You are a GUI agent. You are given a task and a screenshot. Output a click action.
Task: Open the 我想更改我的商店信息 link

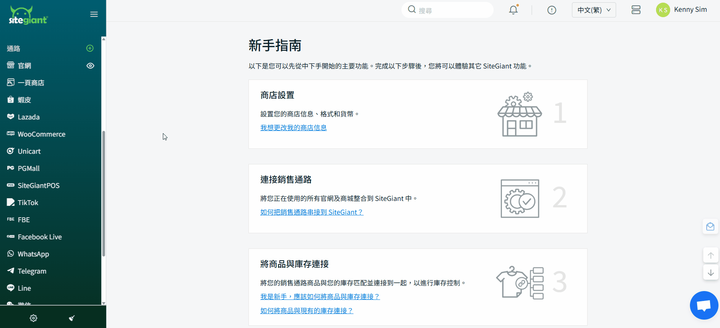click(x=293, y=128)
